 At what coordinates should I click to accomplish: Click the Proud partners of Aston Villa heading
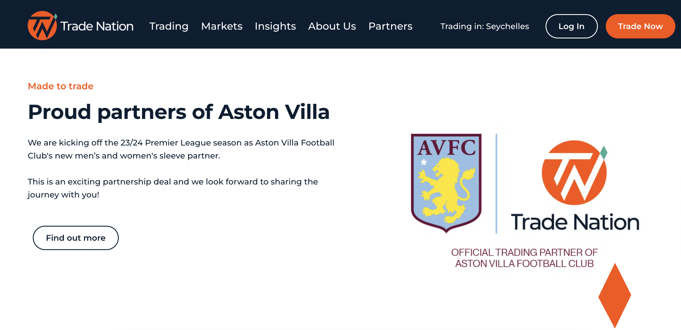(x=179, y=112)
